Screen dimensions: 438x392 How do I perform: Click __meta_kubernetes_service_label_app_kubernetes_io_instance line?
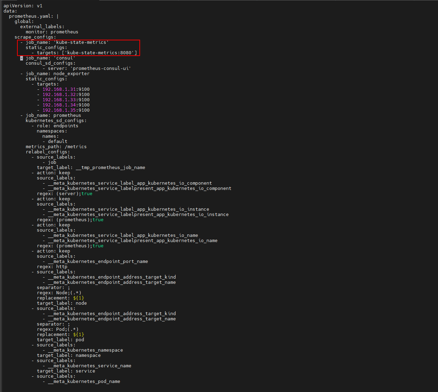pyautogui.click(x=126, y=209)
